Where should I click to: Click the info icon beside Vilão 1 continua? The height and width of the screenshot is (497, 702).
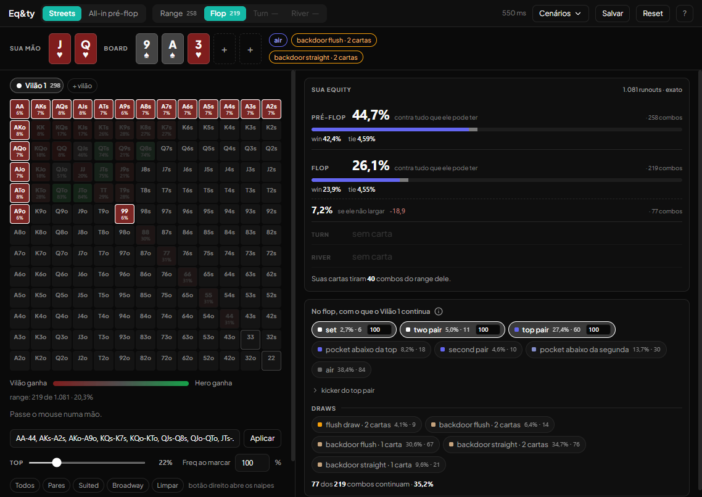[439, 311]
